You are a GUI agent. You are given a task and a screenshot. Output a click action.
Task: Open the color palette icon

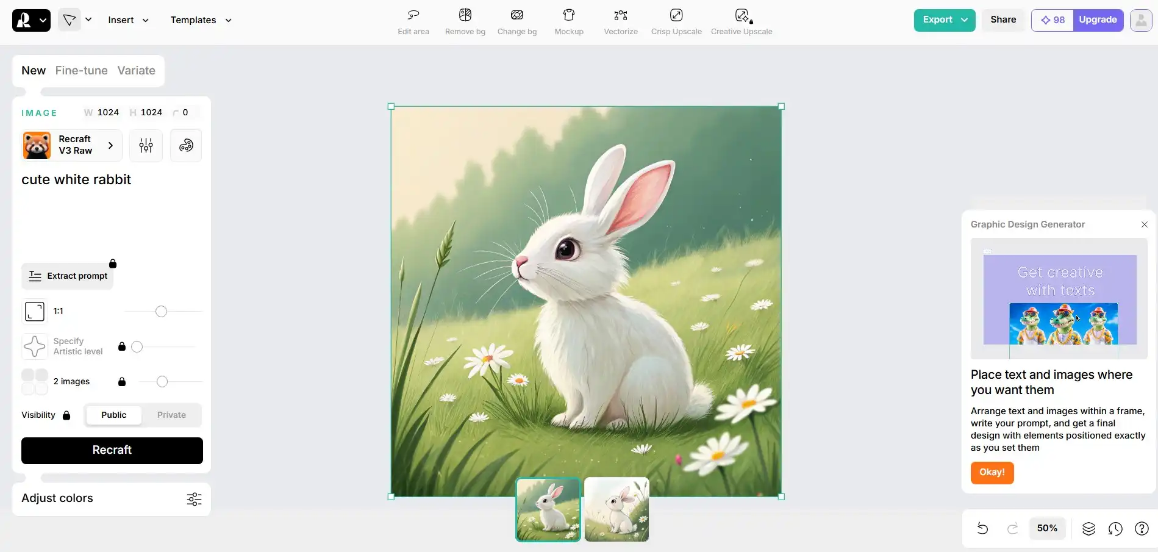tap(186, 145)
